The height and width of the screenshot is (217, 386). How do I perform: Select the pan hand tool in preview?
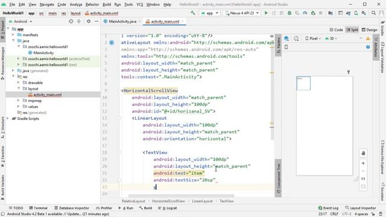(363, 153)
